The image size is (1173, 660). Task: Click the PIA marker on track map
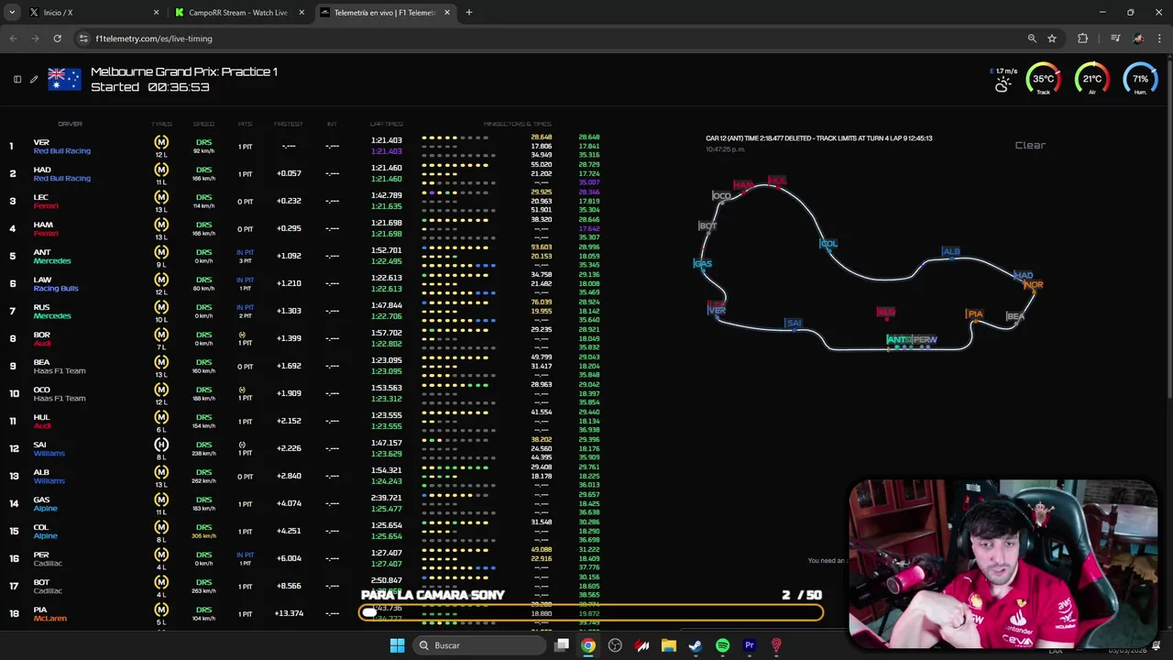pos(974,314)
